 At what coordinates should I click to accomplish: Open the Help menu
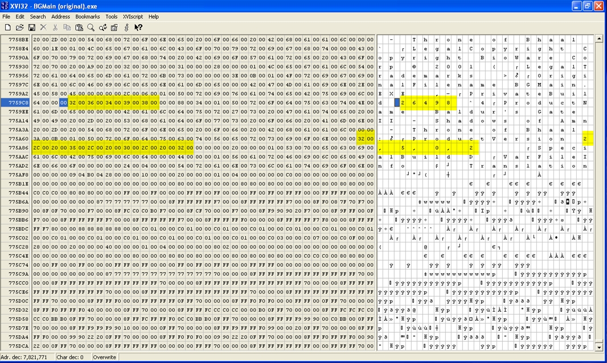coord(154,16)
